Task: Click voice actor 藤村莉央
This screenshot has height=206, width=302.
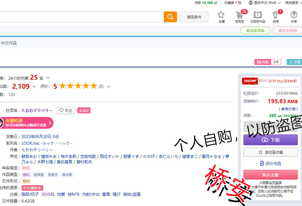Action: [x=84, y=162]
